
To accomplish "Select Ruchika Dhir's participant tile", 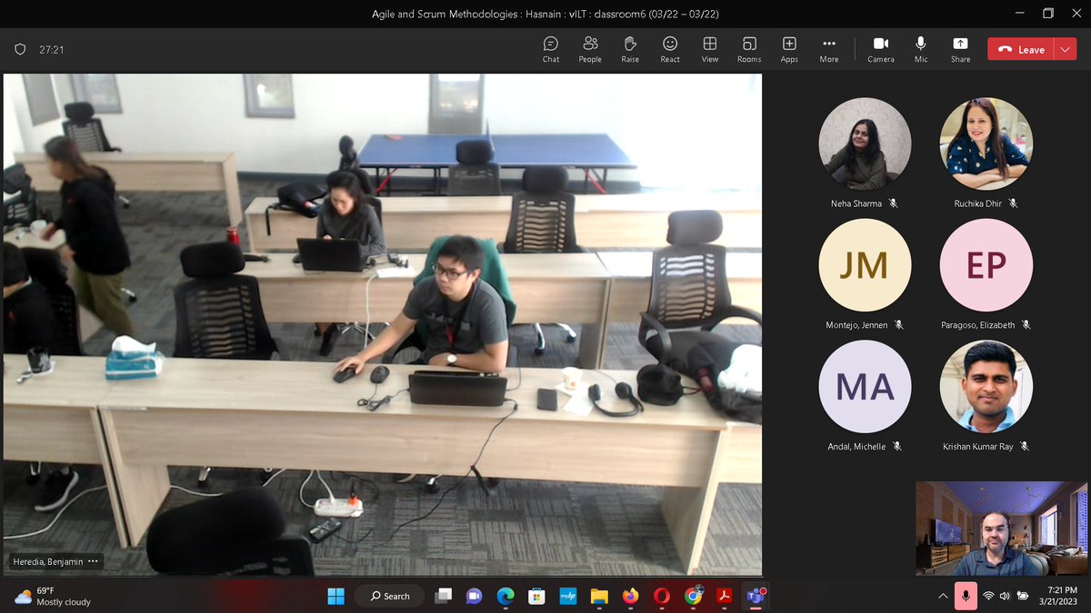I will point(986,143).
